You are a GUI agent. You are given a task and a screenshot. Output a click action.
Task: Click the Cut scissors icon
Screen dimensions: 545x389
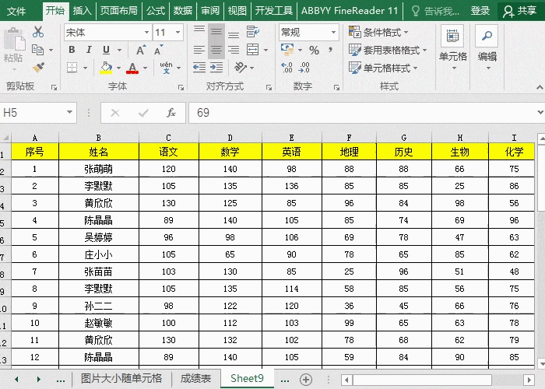tap(38, 32)
